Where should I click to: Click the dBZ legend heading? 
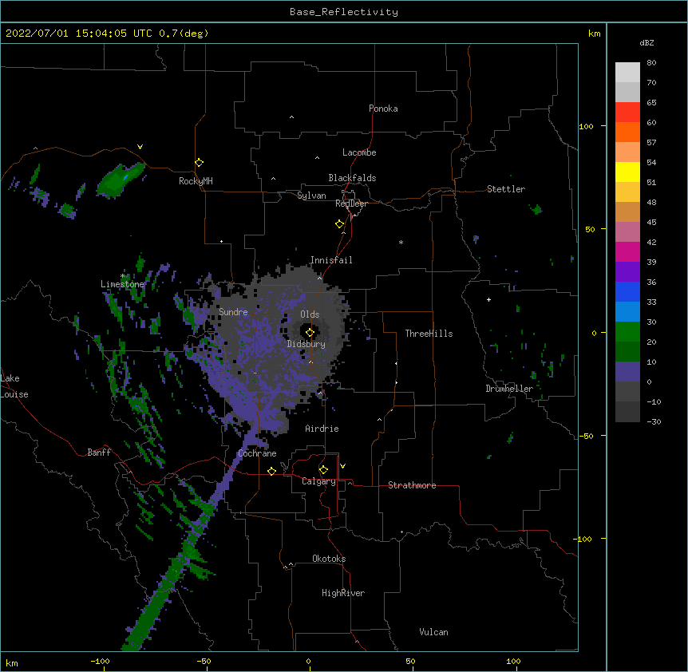click(x=646, y=42)
